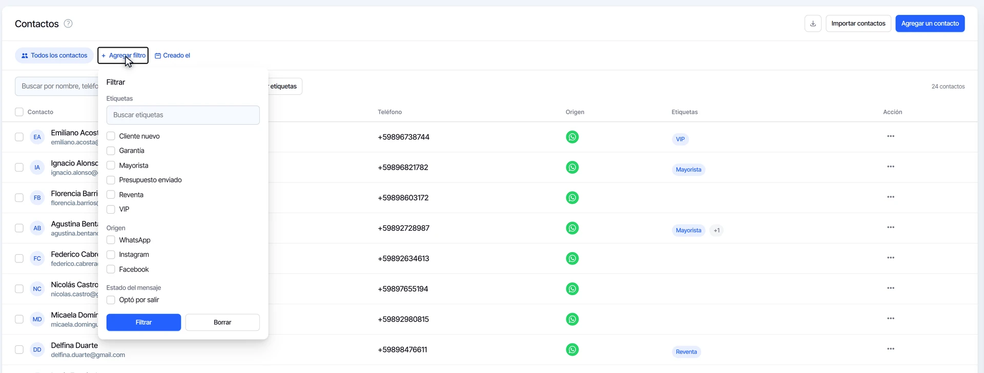
Task: Enable the Presupuesto enviado filter checkbox
Action: (111, 180)
